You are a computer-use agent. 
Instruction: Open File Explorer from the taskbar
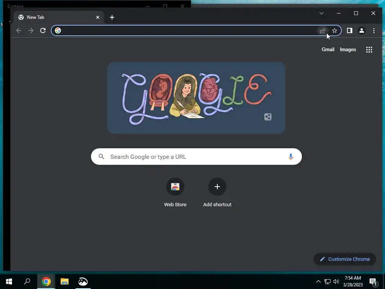point(65,281)
